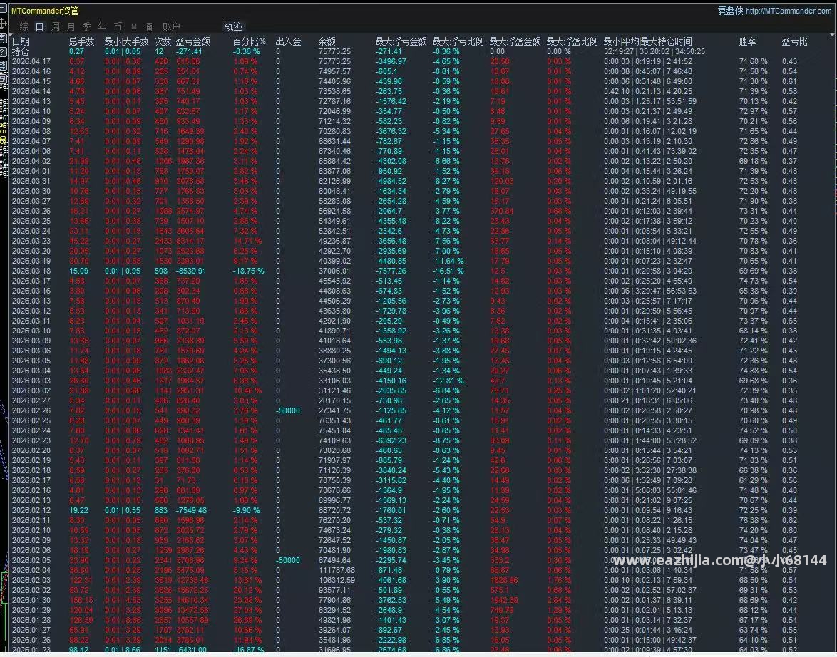Click the MTCommander资管 window title
Viewport: 837px width, 657px height.
(x=45, y=11)
